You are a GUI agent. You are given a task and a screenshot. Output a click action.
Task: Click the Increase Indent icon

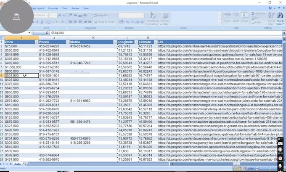[90, 22]
